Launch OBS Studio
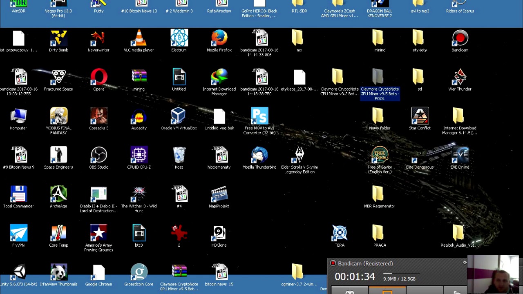 [x=98, y=156]
